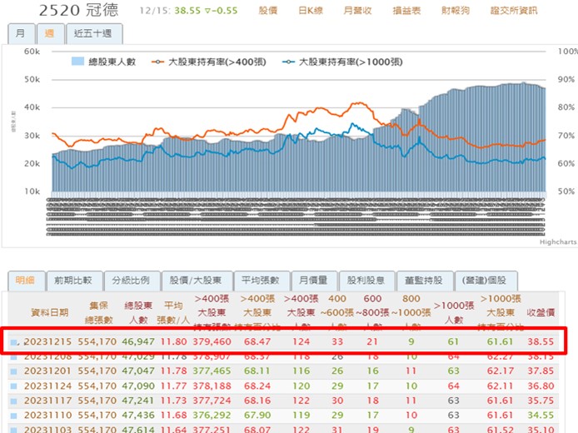Open the 損益表 link
Screen dimensions: 578x433
coord(406,10)
